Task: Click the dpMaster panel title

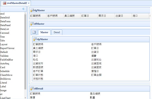Action: pyautogui.click(x=43, y=39)
